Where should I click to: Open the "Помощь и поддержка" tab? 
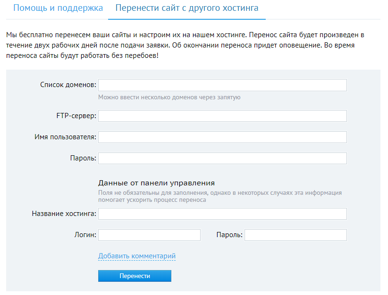tap(58, 8)
